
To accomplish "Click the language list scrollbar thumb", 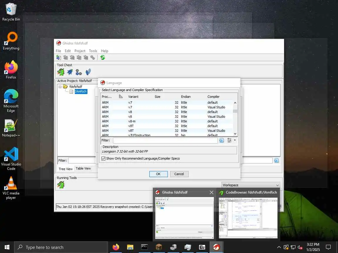I will tap(235, 111).
